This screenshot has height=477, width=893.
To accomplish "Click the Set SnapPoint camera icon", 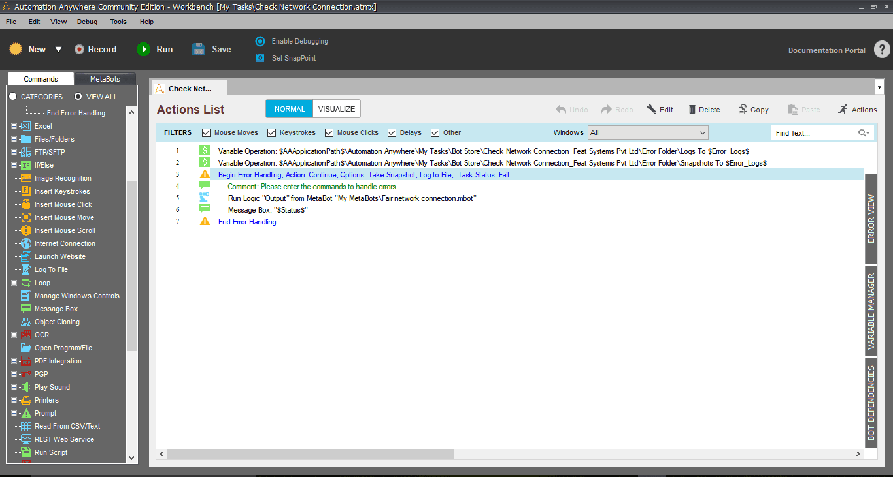I will [x=260, y=58].
